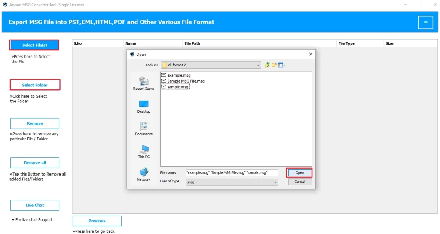
Task: Maximize the Aryson MSG Converter window
Action: tap(420, 5)
